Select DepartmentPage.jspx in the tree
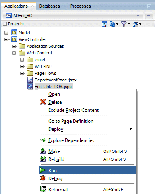 tap(56, 80)
